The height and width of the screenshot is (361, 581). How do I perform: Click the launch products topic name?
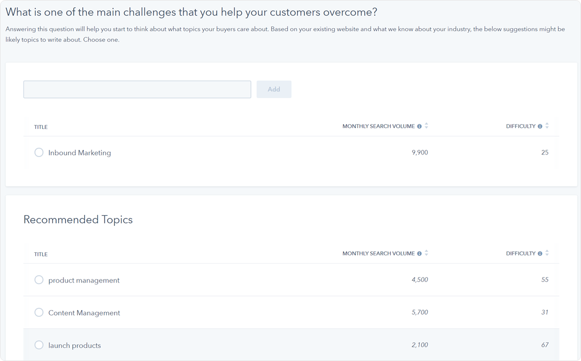74,345
